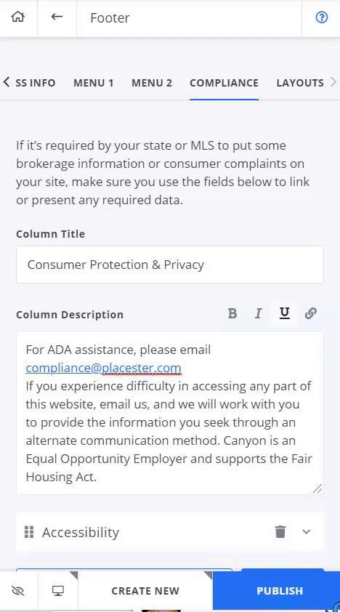
Task: Open the Menu 2 tab
Action: (x=152, y=83)
